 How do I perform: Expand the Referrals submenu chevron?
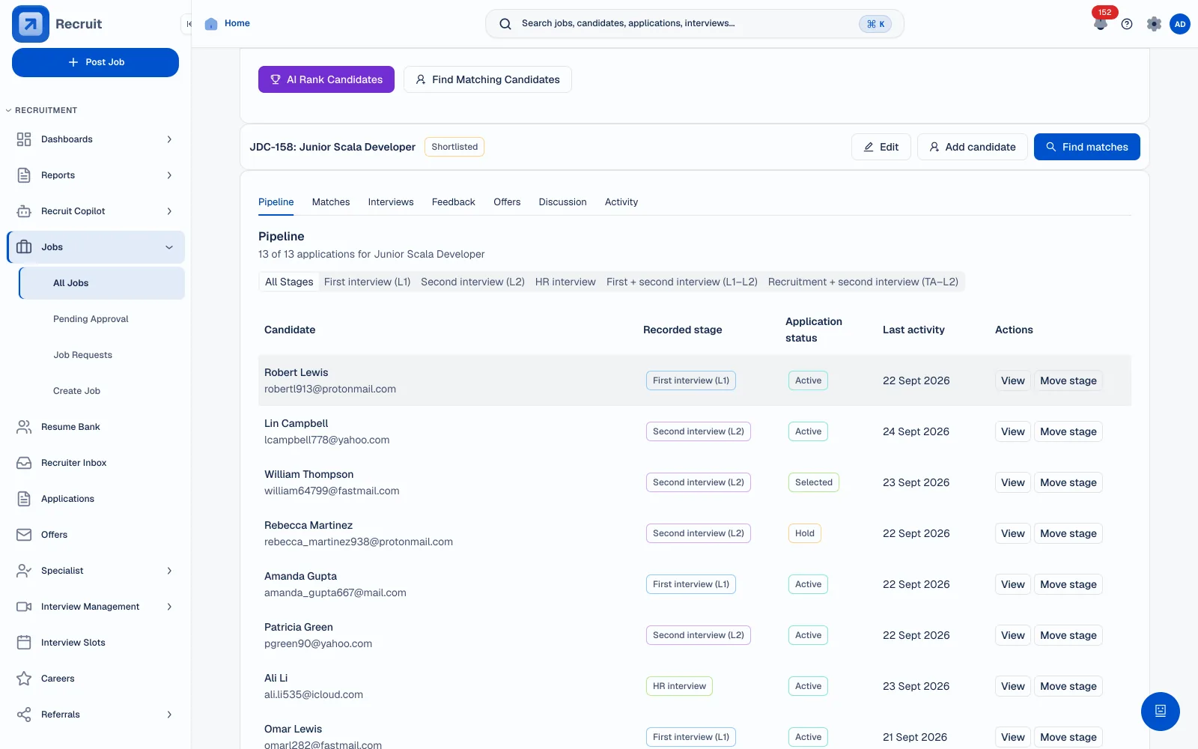169,715
